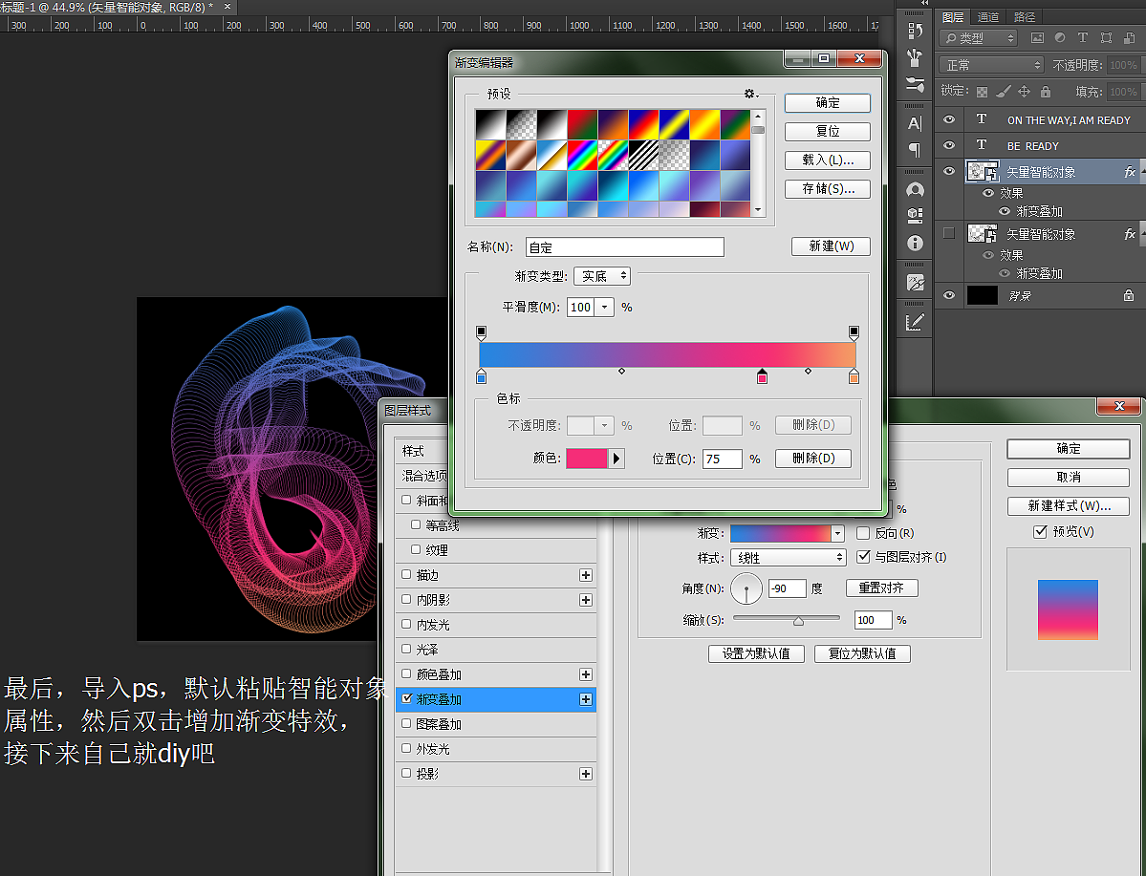Open the layer filter 类型 dropdown
Viewport: 1146px width, 876px height.
tap(978, 38)
